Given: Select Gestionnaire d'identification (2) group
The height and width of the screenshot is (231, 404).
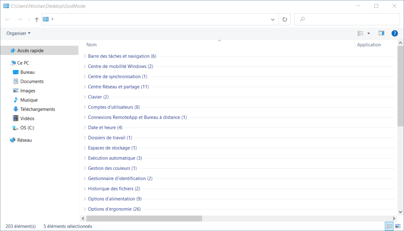Looking at the screenshot, I should pos(120,179).
